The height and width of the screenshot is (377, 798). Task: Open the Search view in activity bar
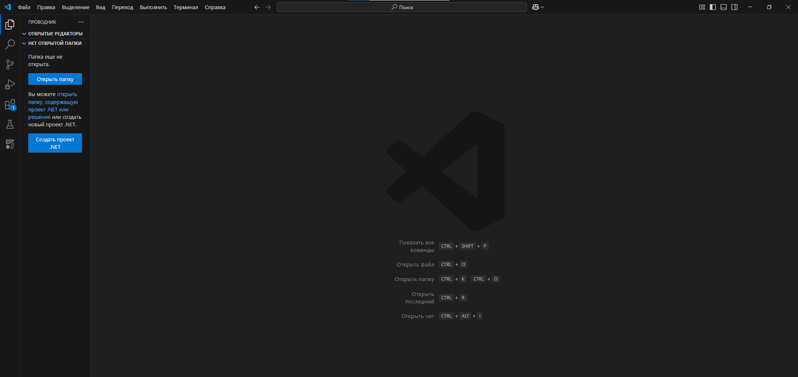(10, 44)
